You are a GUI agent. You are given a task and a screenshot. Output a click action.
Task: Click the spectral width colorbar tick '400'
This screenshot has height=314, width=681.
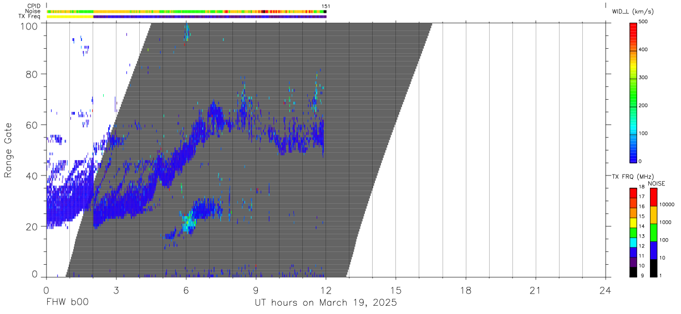point(643,50)
